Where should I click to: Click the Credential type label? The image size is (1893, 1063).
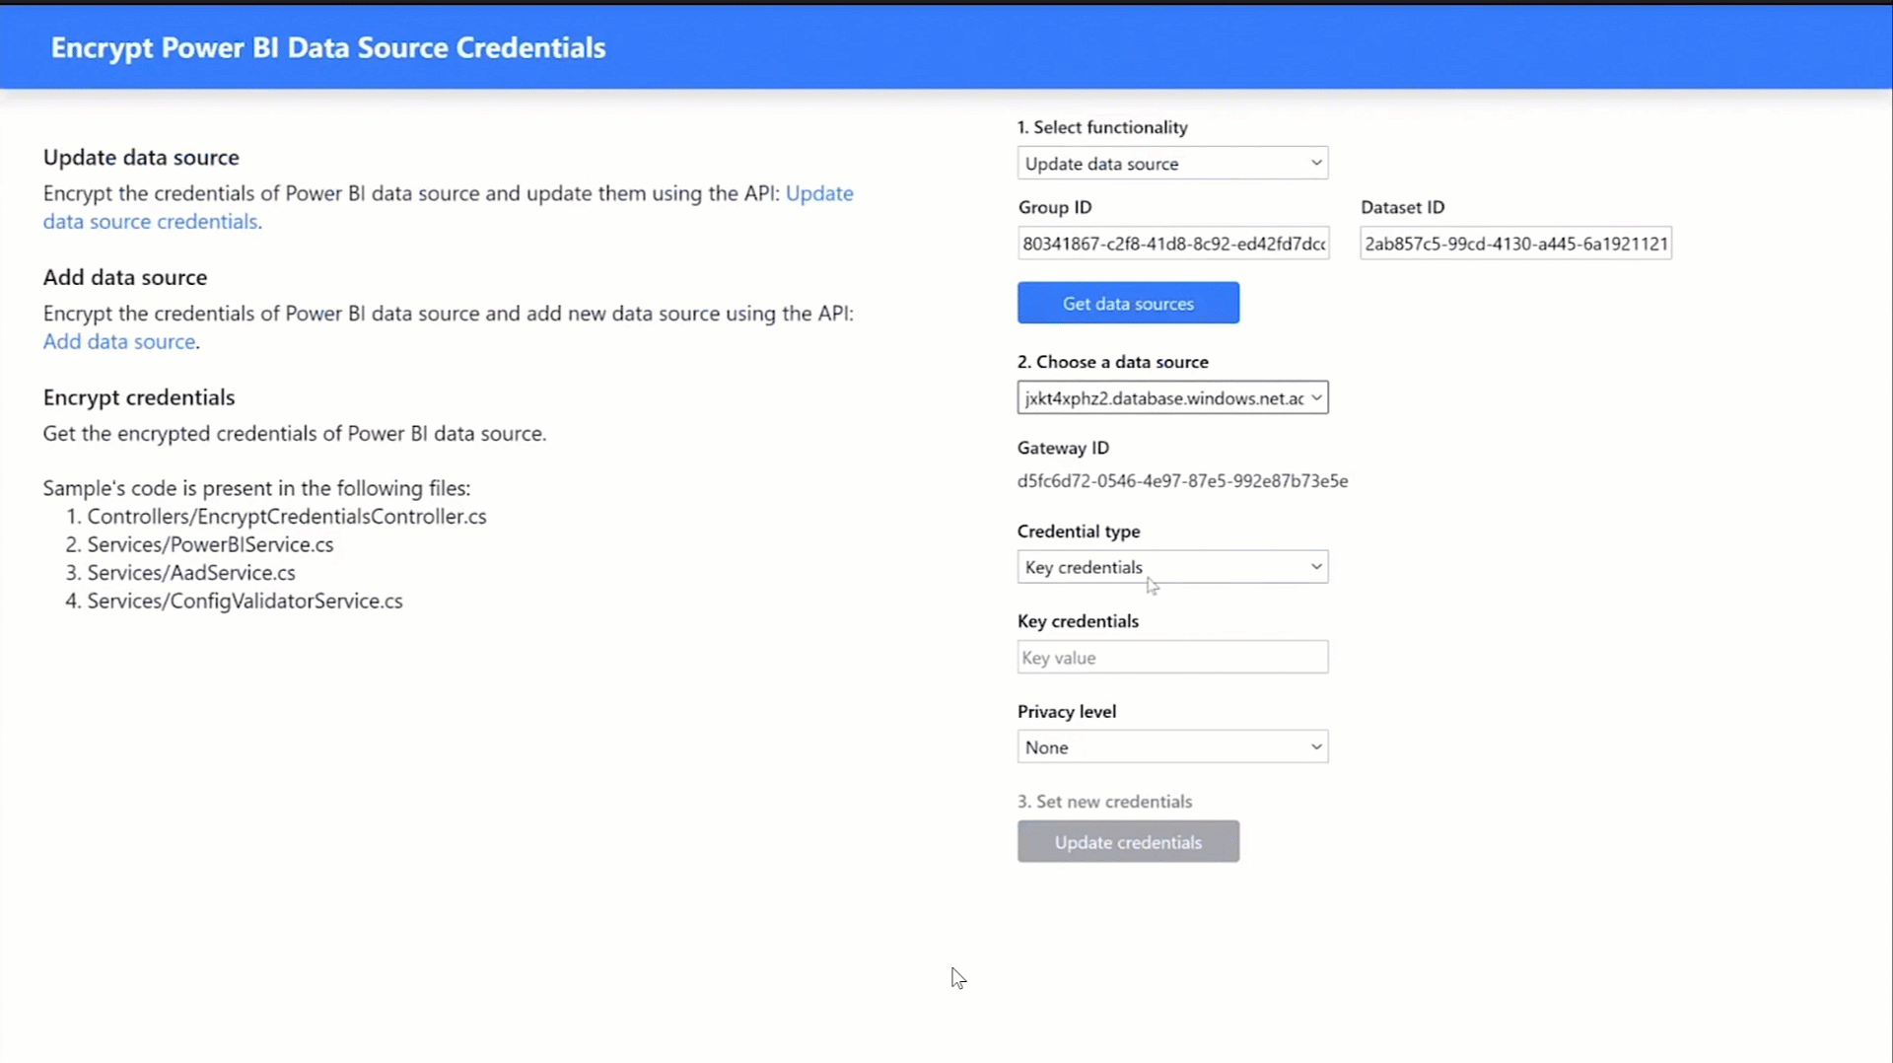(1079, 531)
